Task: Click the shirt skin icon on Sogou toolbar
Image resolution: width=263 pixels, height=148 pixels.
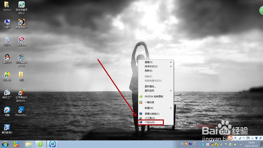Action: (x=256, y=138)
